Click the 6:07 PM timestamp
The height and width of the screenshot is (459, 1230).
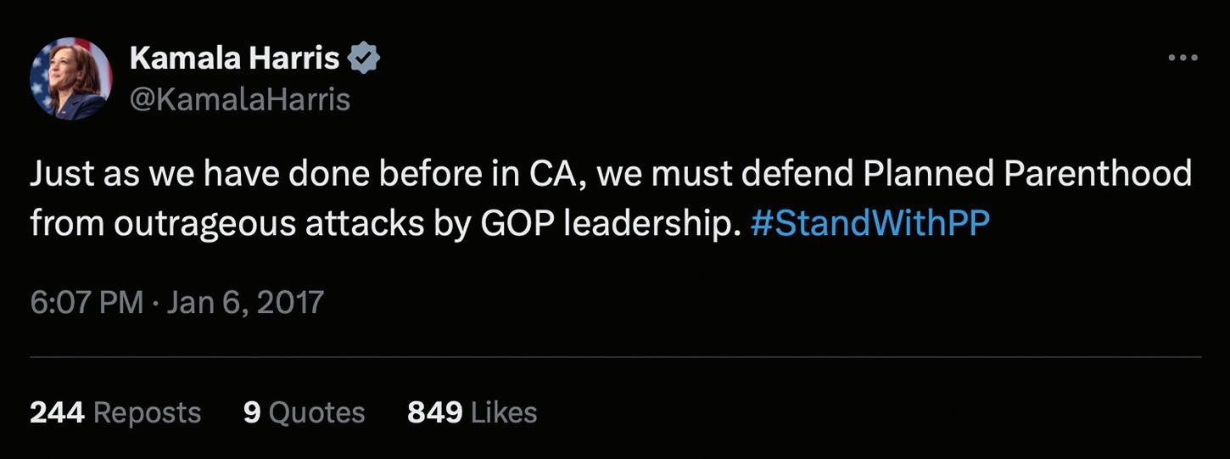pyautogui.click(x=87, y=302)
